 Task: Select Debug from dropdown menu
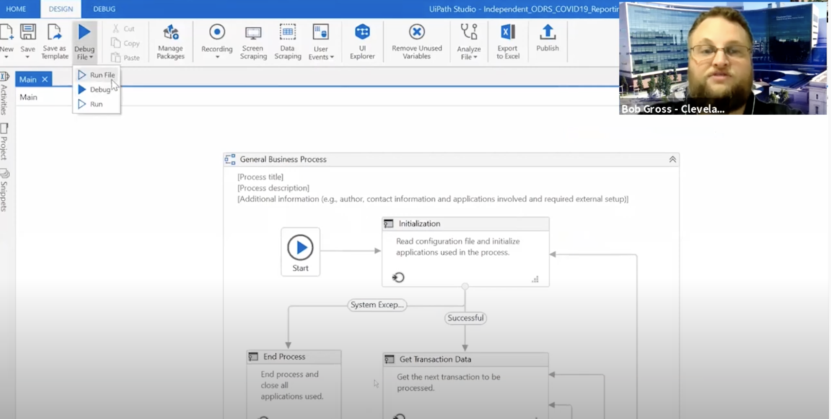[x=96, y=89]
